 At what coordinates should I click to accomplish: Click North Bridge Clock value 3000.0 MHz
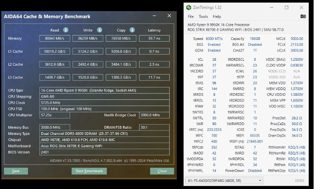pyautogui.click(x=154, y=115)
